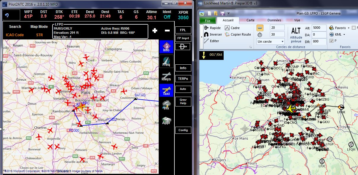Click Rapide direct-to icon in Plan-G
This screenshot has width=358, height=175.
point(206,28)
